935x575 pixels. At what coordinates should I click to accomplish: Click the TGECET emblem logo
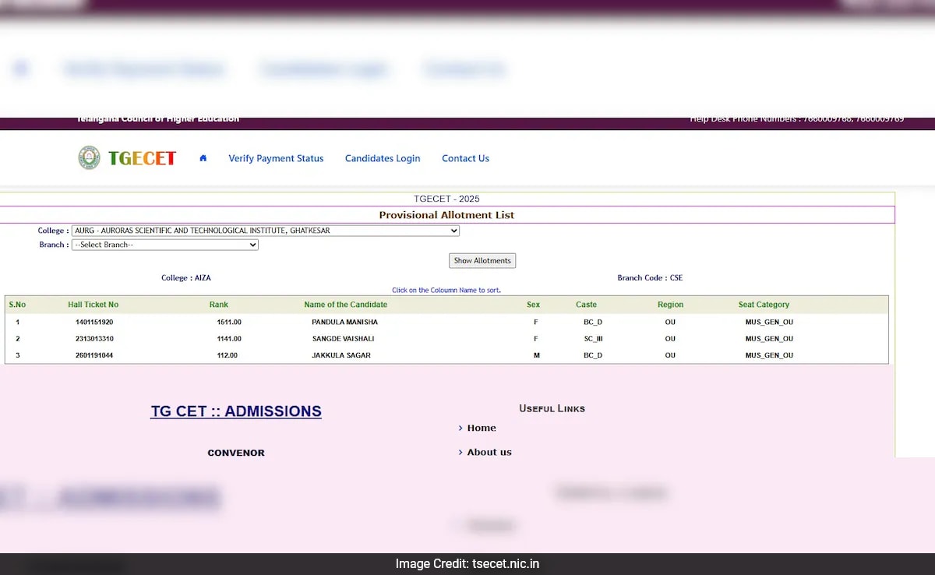coord(89,158)
